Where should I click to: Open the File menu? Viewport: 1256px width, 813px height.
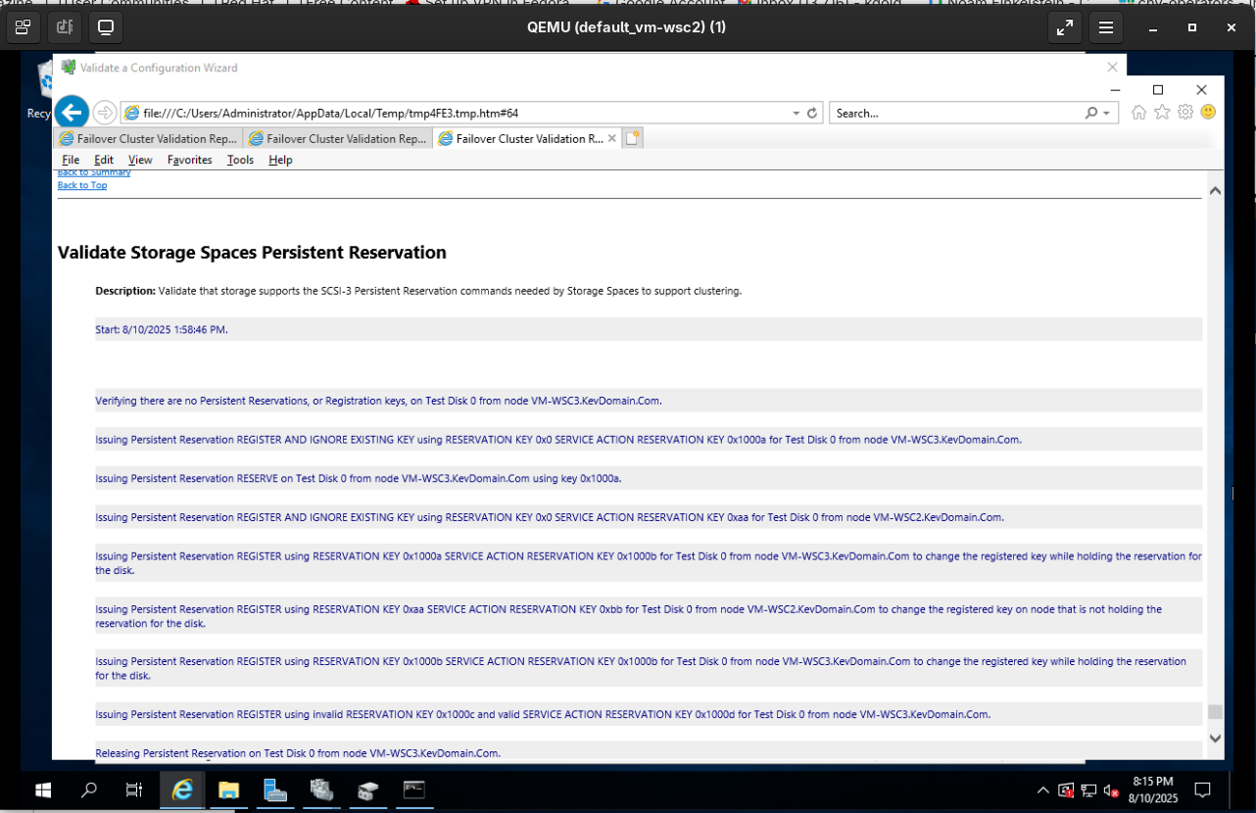[71, 160]
